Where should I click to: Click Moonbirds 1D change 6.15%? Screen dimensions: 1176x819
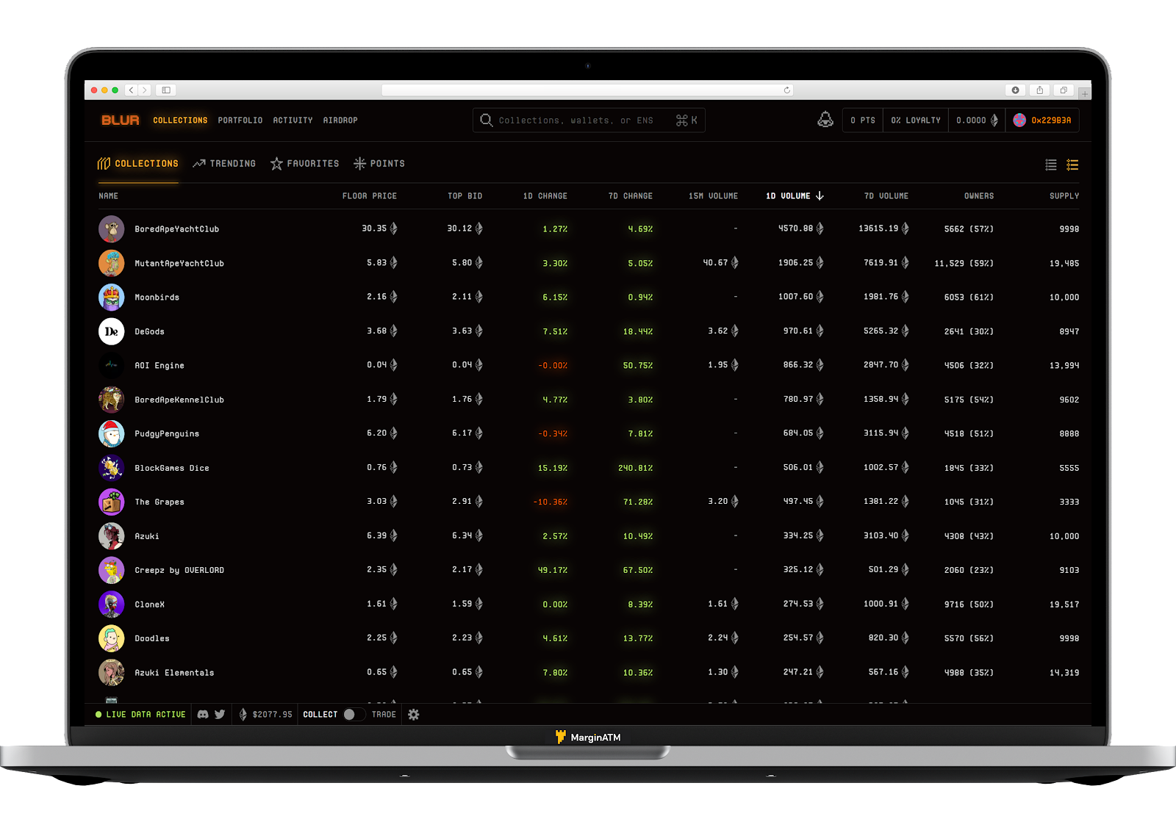(555, 297)
